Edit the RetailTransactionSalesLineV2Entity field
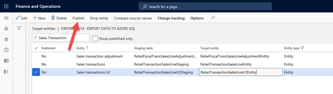Screen dimensions: 333x94 [x=241, y=72]
